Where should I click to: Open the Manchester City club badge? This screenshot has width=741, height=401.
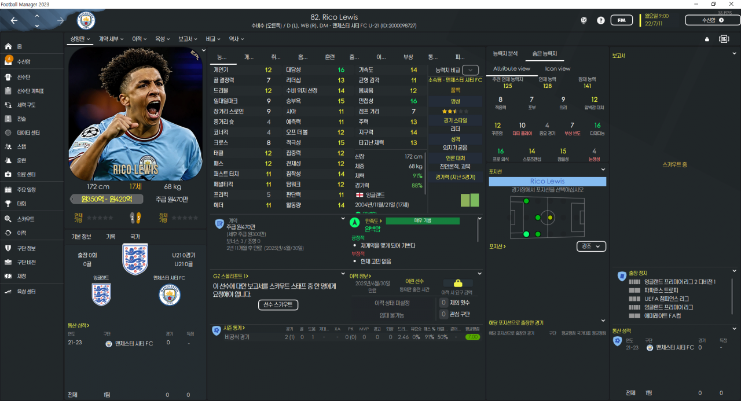click(x=86, y=21)
